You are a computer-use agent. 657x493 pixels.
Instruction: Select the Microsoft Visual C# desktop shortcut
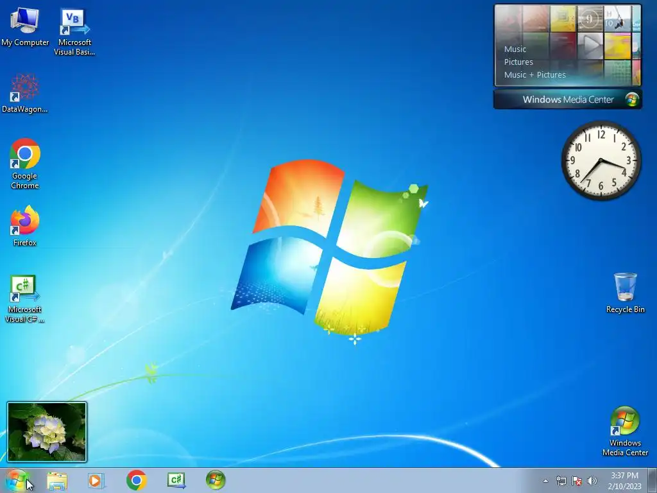point(25,298)
